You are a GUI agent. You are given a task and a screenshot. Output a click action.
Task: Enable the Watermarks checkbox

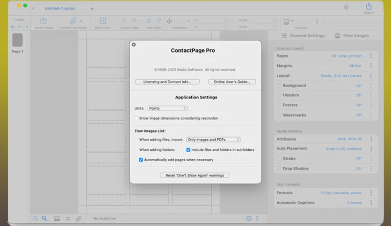(x=279, y=115)
